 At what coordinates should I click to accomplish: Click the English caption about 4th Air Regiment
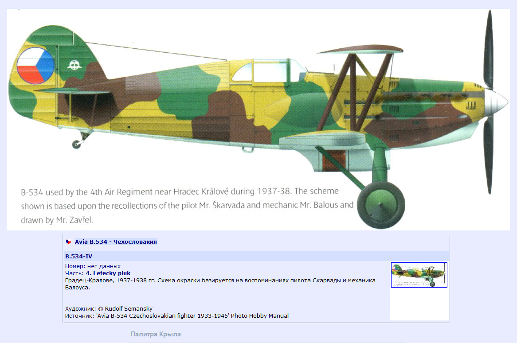pos(187,206)
